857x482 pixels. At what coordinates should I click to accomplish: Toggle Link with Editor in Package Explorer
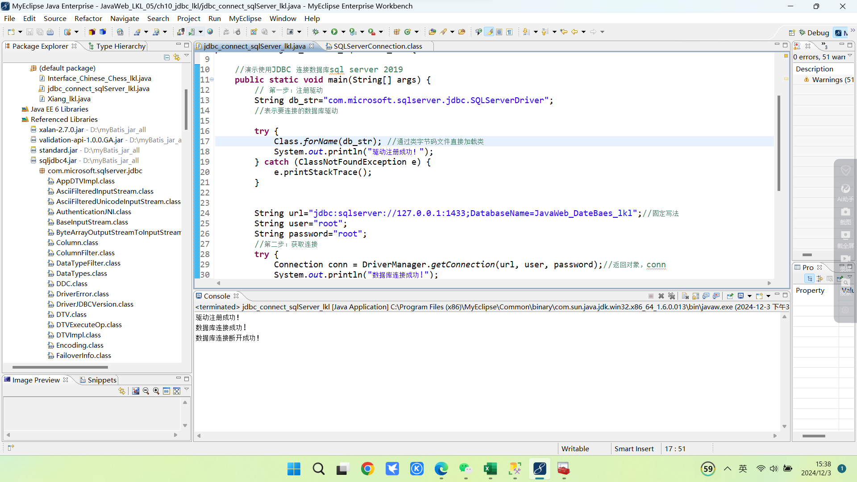point(177,57)
